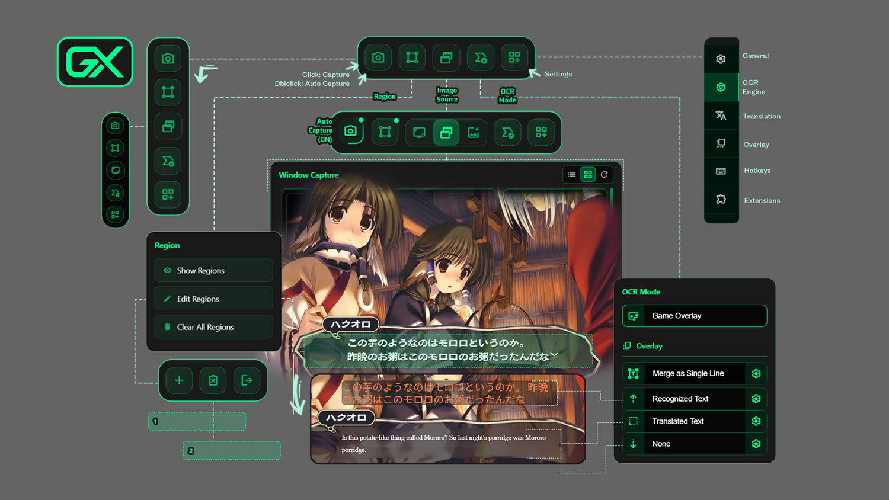The image size is (889, 500).
Task: Open the Game Overlay OCR mode dropdown
Action: tap(695, 316)
